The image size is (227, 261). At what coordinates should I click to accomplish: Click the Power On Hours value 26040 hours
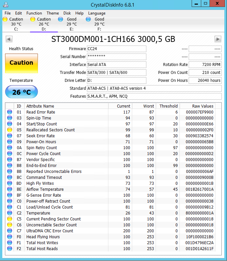(205, 81)
